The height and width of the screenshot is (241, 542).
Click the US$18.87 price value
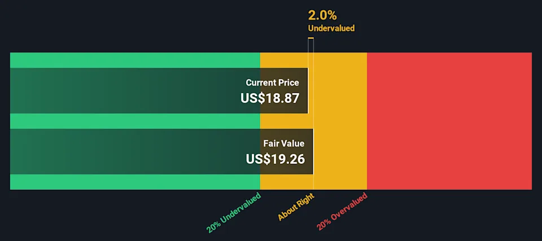[x=270, y=97]
